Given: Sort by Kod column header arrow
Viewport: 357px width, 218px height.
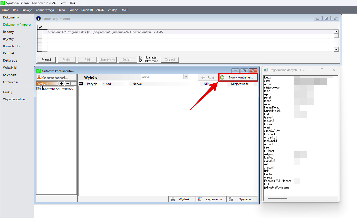Looking at the screenshot, I should tap(104, 84).
